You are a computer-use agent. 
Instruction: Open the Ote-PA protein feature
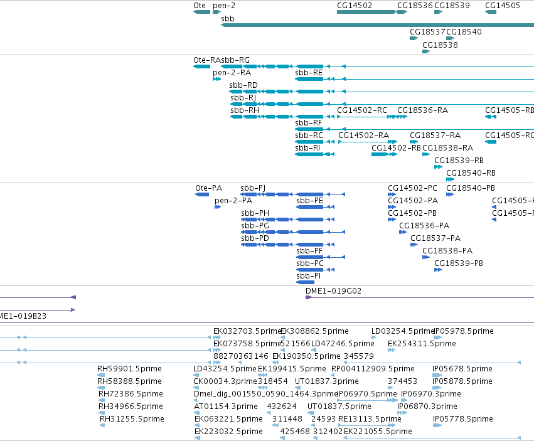click(202, 194)
